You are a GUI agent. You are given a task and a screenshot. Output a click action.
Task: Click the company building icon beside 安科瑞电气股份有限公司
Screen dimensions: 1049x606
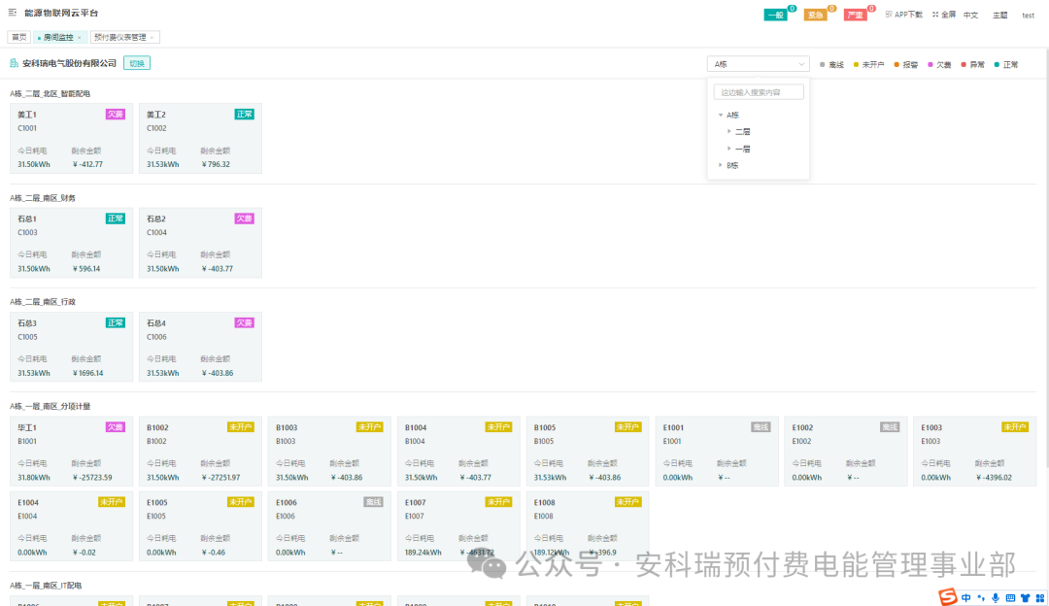pyautogui.click(x=14, y=63)
